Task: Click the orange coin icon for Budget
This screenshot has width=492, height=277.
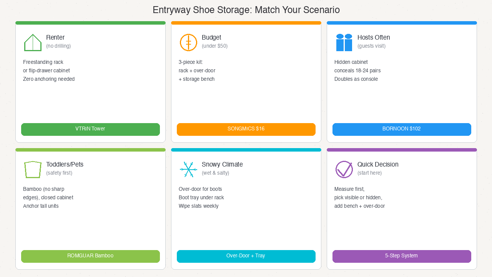Action: coord(188,42)
